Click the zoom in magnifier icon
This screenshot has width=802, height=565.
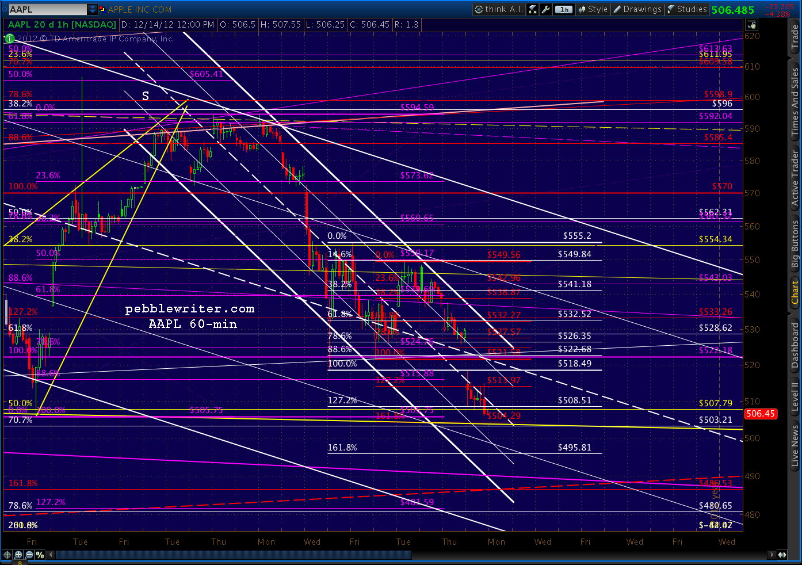click(18, 555)
